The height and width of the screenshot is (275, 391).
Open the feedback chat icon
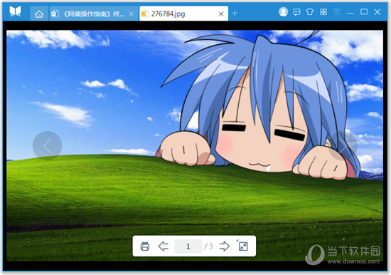pos(296,12)
